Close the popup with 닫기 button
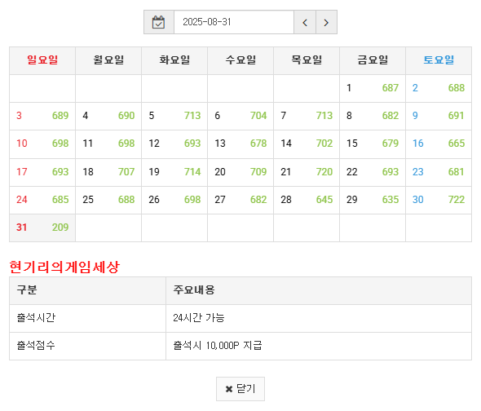 [x=240, y=389]
